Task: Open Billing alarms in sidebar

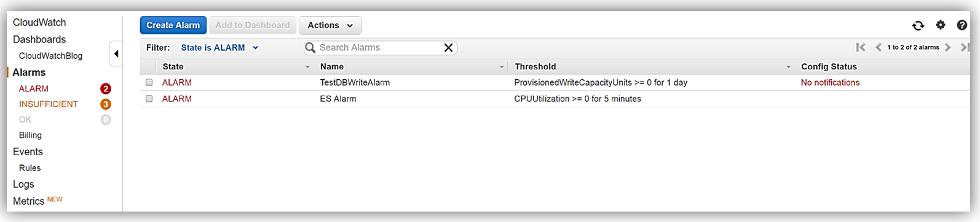Action: 30,135
